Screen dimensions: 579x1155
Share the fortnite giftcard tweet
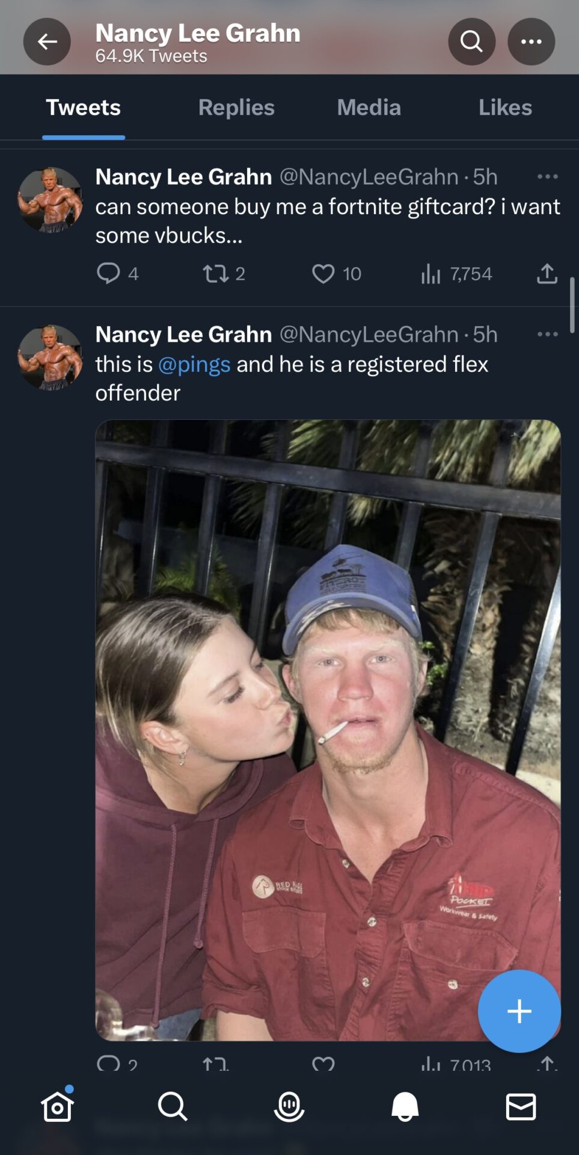click(547, 274)
